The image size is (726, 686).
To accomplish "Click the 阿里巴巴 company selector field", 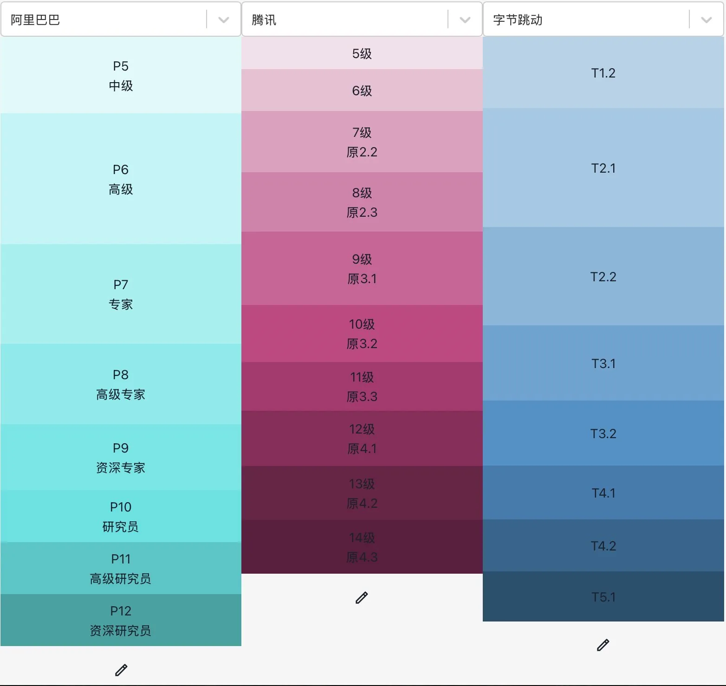I will (x=121, y=19).
